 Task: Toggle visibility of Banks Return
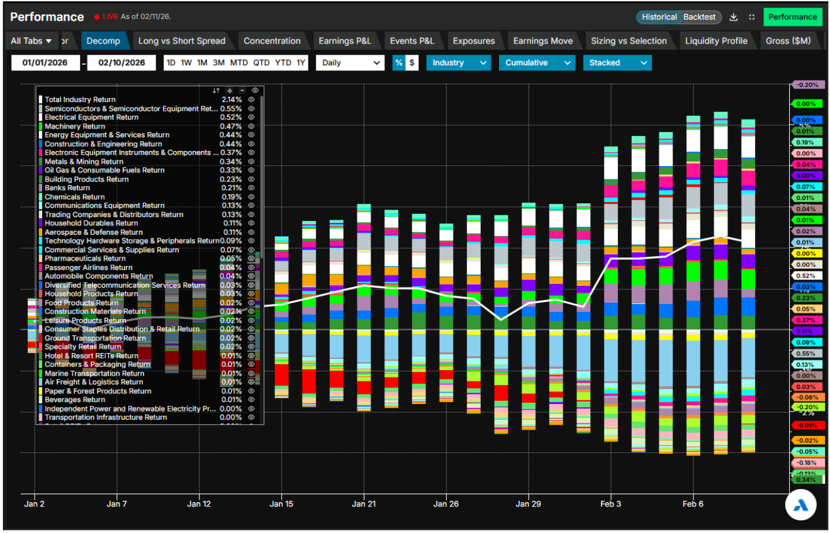point(250,188)
